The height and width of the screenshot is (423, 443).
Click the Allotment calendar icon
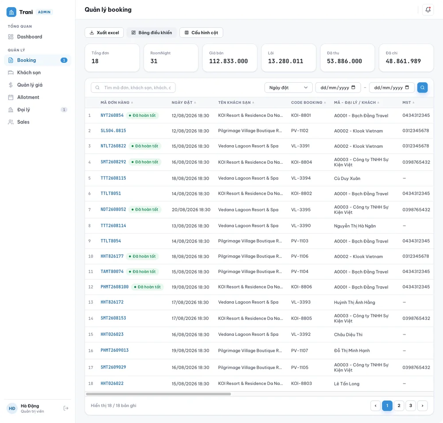(11, 97)
